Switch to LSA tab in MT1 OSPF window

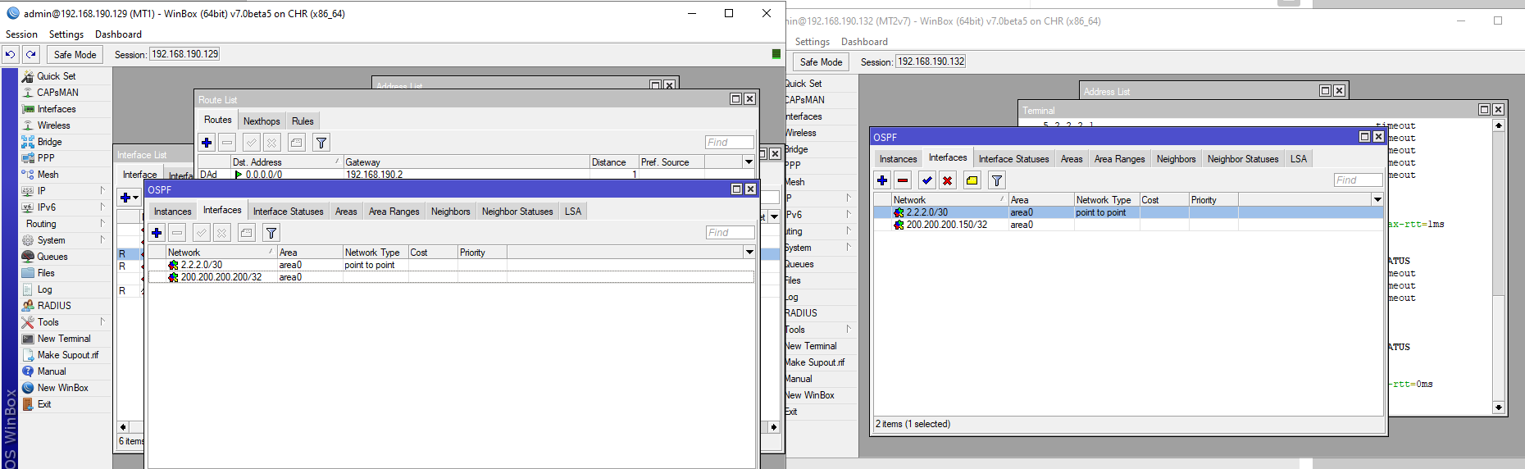[573, 211]
